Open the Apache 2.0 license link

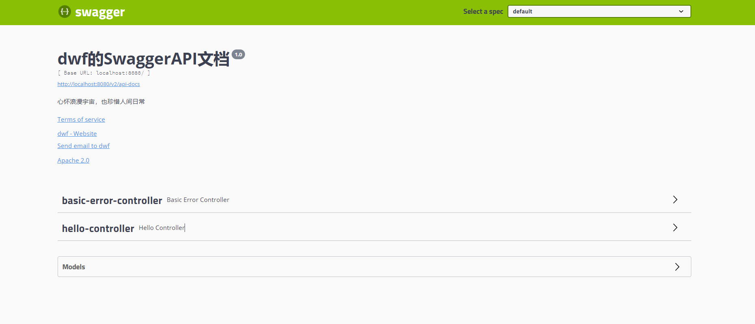pyautogui.click(x=73, y=161)
